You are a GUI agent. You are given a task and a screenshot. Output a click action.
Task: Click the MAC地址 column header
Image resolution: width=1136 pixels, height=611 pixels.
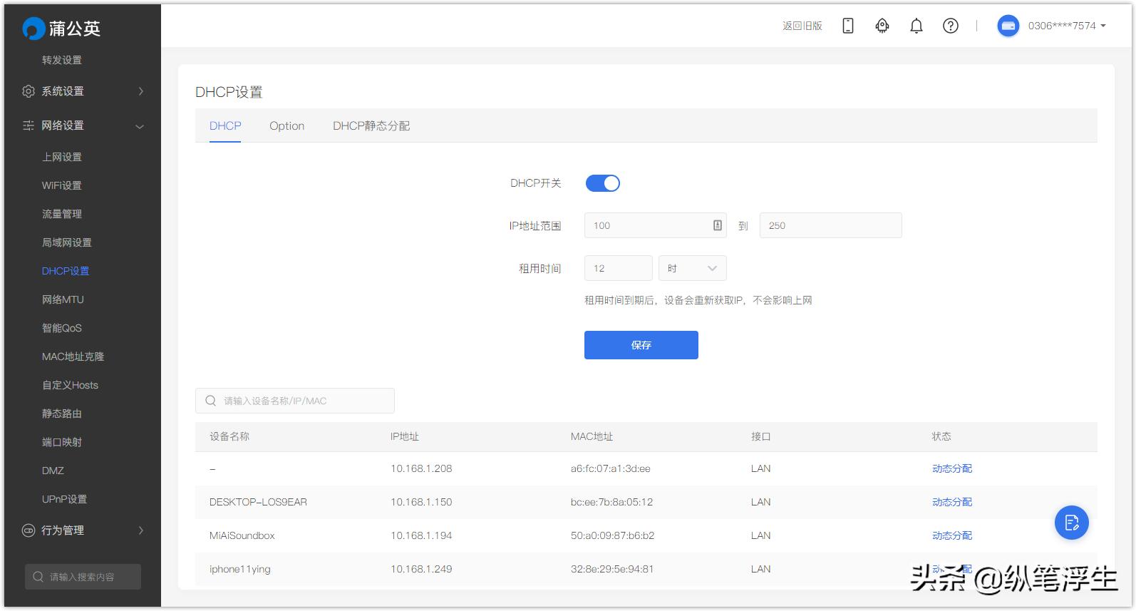click(592, 436)
